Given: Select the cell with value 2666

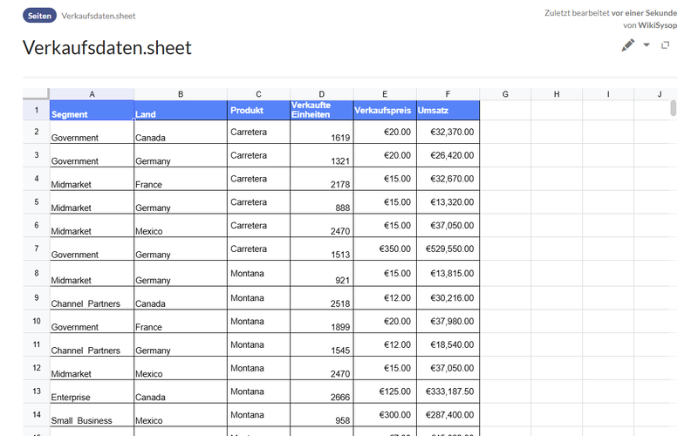Looking at the screenshot, I should pyautogui.click(x=321, y=392).
